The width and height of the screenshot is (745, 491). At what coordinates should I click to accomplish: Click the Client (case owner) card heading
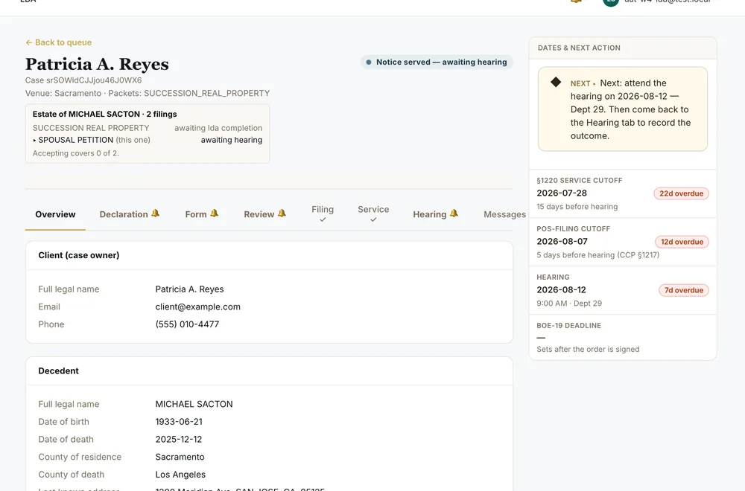click(79, 255)
